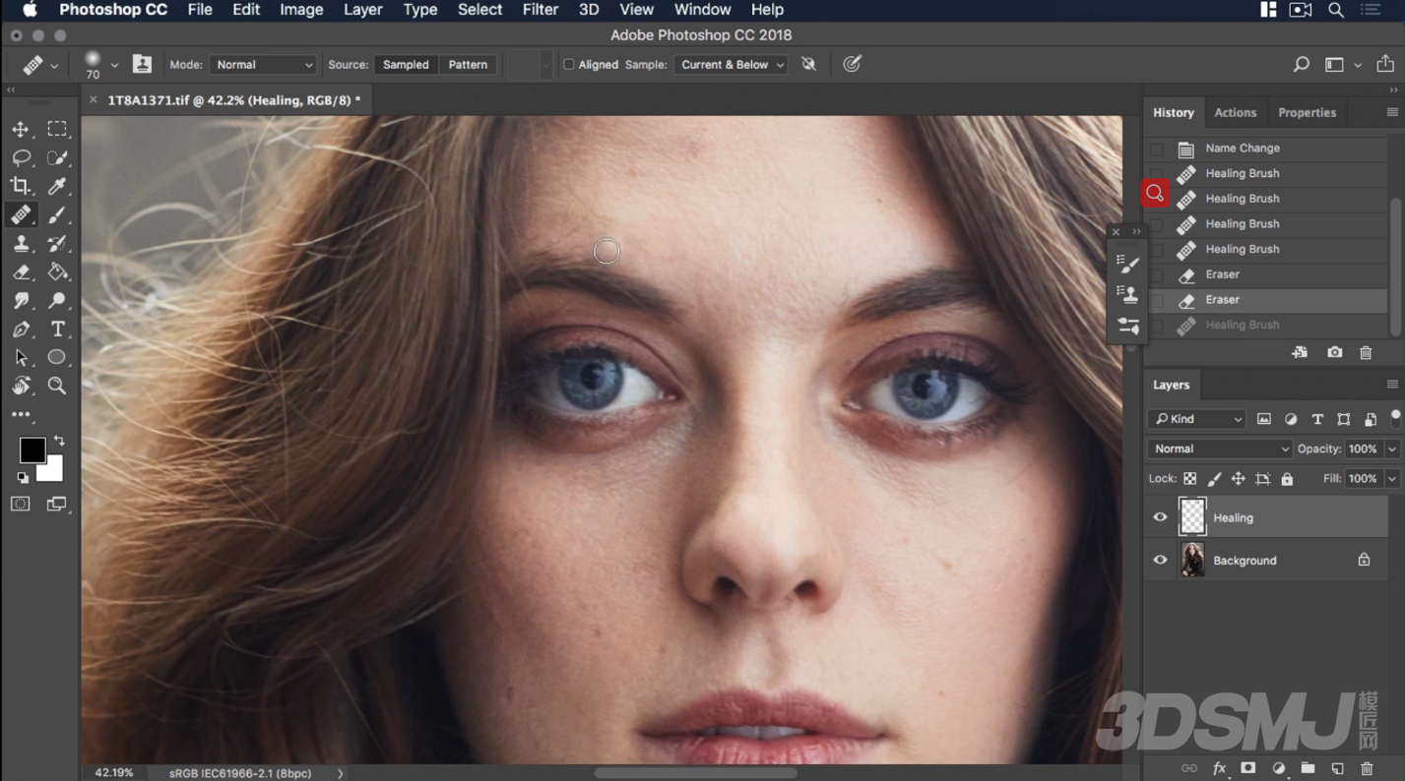
Task: Select the Quick Selection tool
Action: tap(57, 157)
